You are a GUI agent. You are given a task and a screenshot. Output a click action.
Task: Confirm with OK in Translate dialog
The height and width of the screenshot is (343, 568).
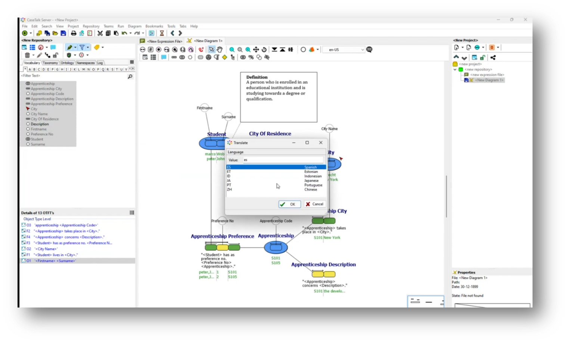[289, 204]
